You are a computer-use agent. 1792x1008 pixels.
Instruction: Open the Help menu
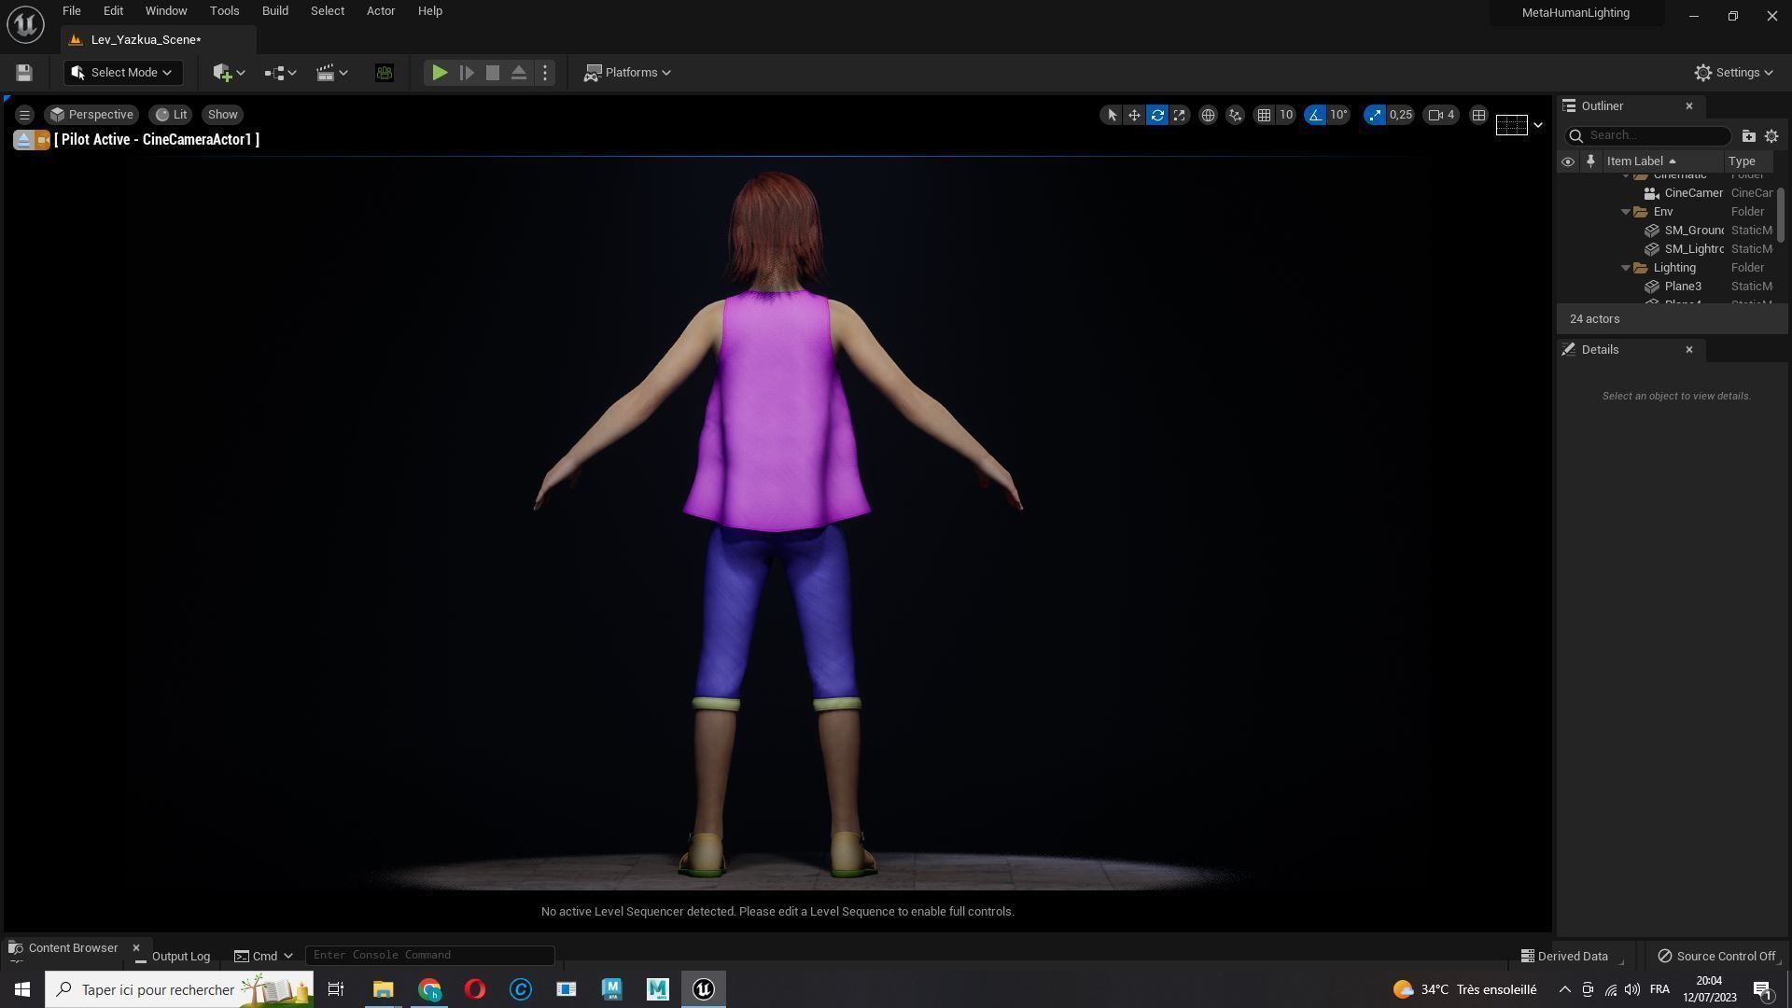click(x=430, y=11)
